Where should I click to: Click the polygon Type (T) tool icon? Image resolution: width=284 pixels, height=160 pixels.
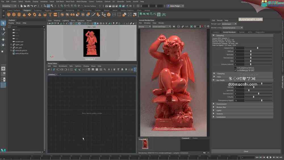(50, 14)
